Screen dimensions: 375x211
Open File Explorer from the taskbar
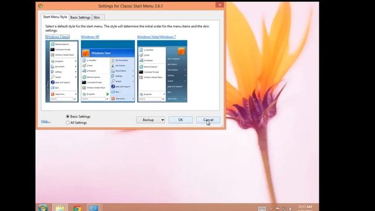60,207
